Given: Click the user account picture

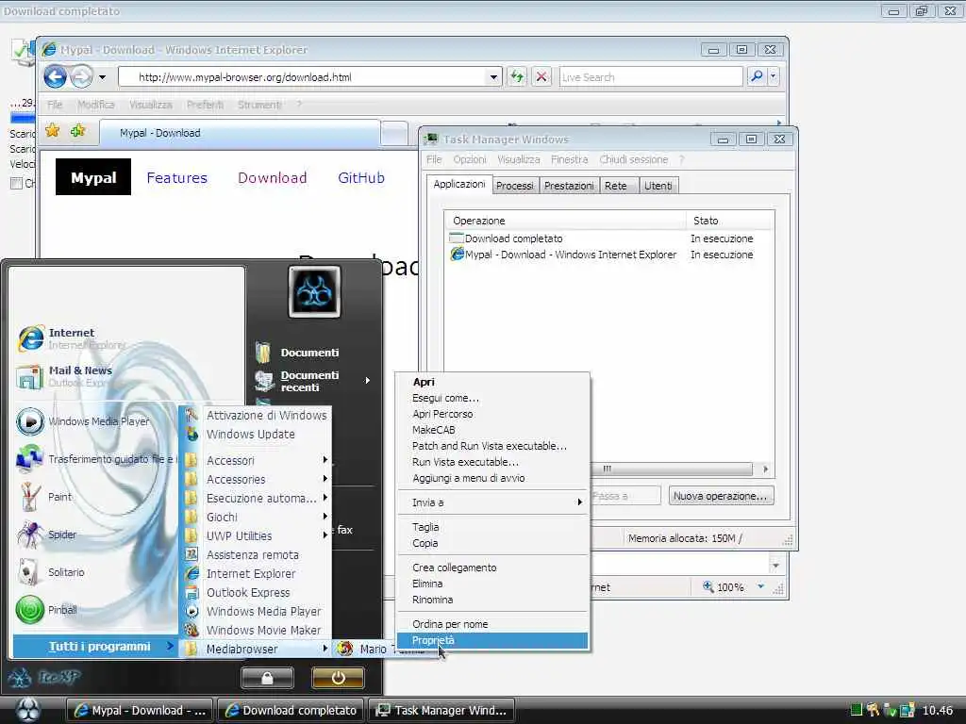Looking at the screenshot, I should tap(314, 291).
